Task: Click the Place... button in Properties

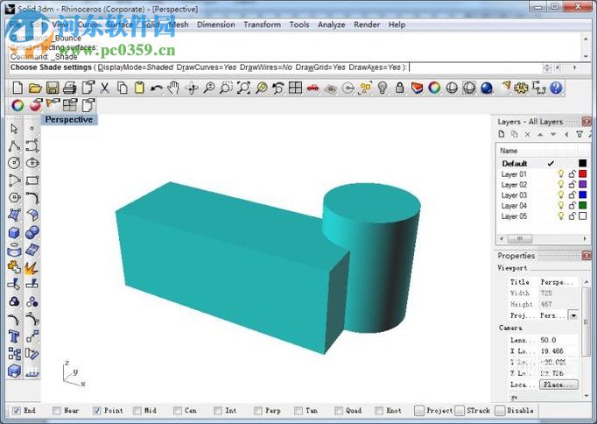Action: click(558, 385)
